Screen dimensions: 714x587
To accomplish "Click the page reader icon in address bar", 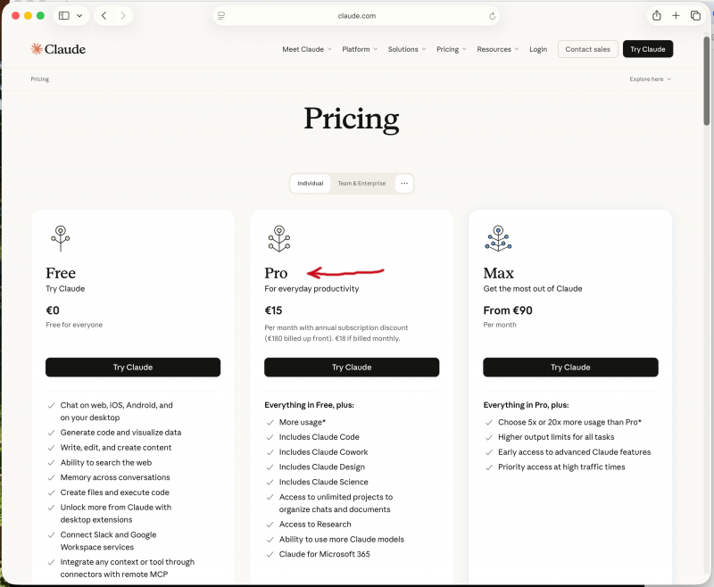I will tap(221, 16).
